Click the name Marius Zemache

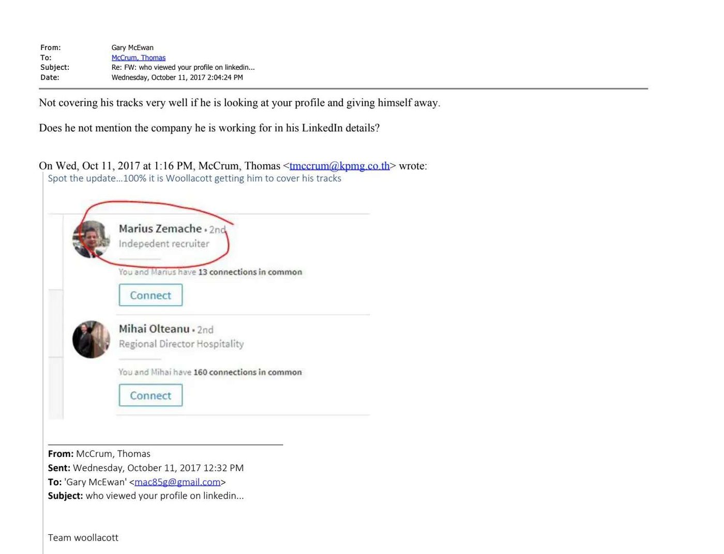click(x=160, y=228)
